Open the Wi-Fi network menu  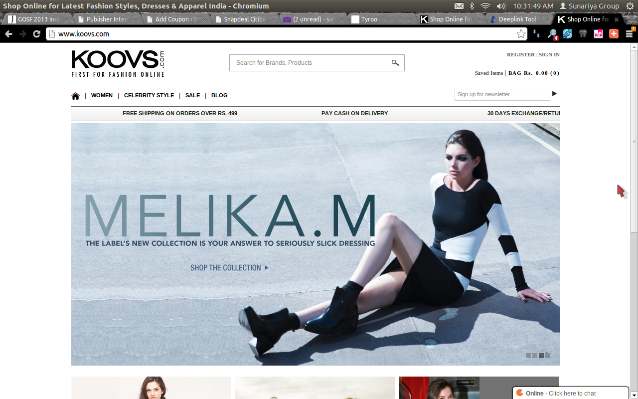[x=485, y=6]
